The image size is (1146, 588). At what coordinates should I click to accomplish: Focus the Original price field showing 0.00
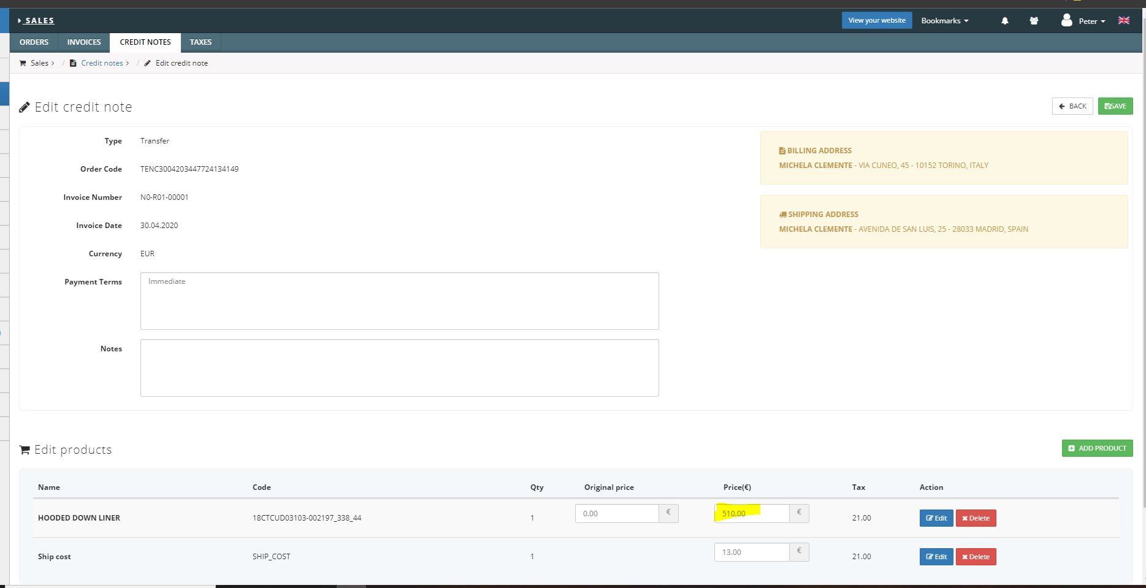[617, 513]
